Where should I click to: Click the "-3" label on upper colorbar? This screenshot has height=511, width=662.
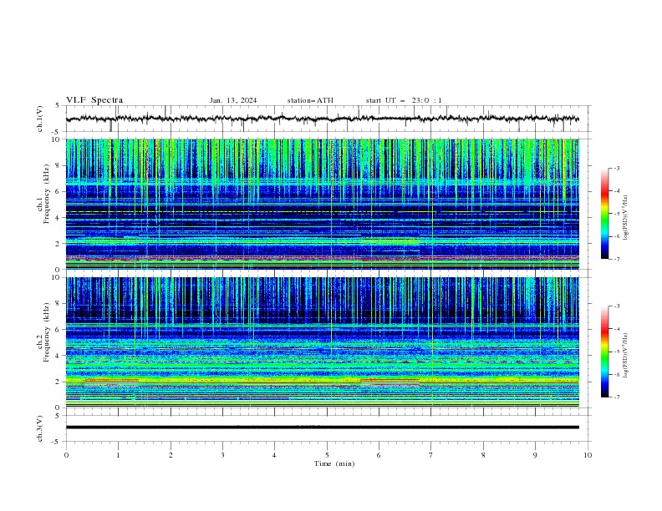pyautogui.click(x=617, y=168)
